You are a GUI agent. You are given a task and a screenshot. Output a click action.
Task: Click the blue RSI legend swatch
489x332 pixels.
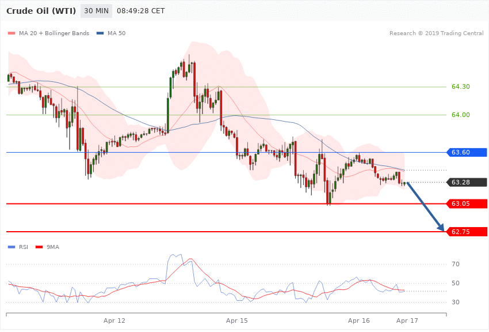coord(12,247)
